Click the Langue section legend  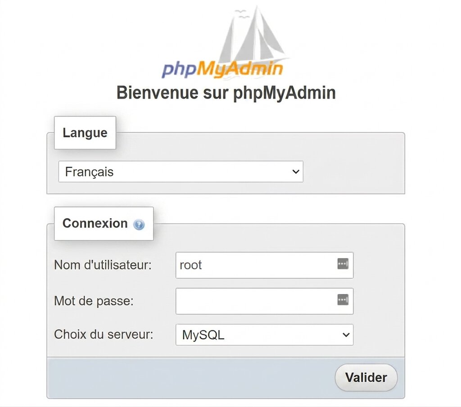85,133
